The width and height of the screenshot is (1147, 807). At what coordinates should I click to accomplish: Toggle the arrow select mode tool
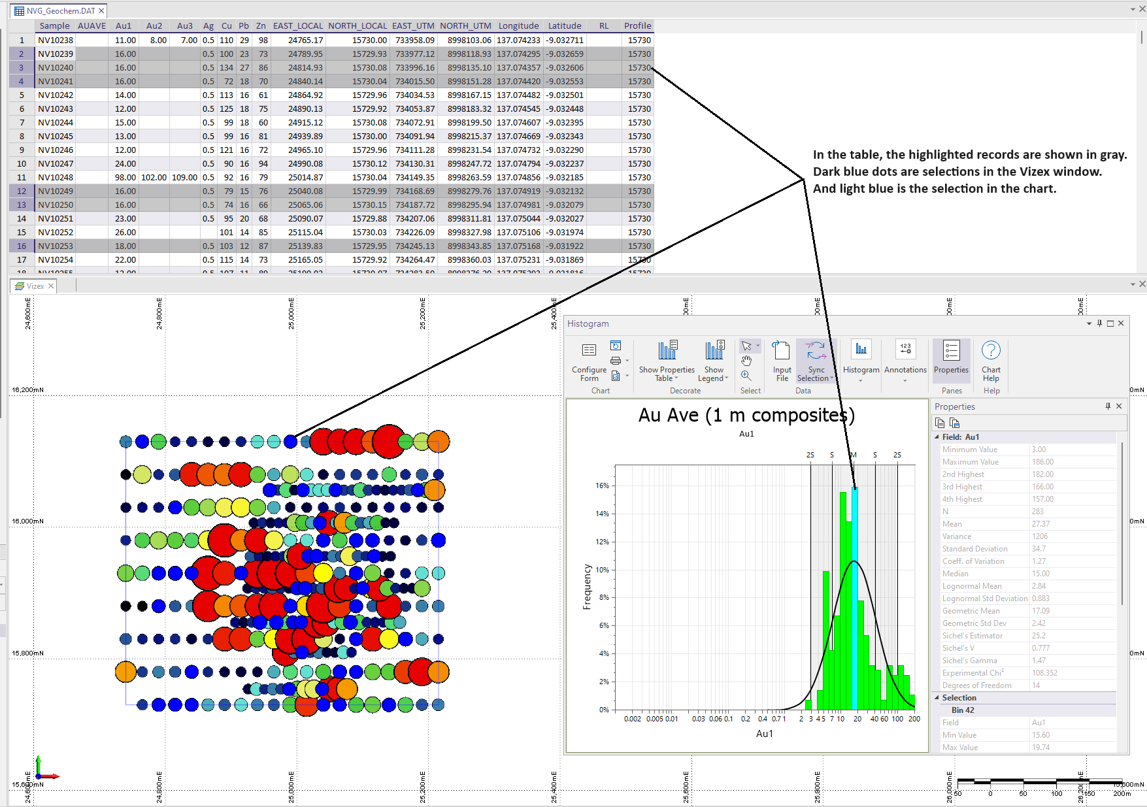pos(746,346)
